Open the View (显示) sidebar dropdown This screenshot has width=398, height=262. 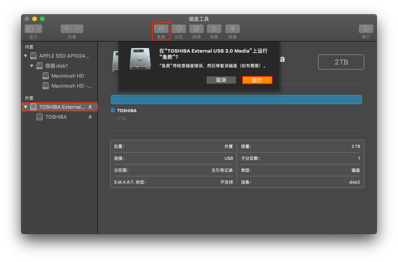pyautogui.click(x=33, y=29)
